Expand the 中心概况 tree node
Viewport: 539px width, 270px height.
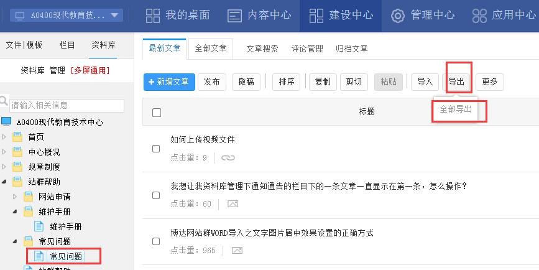(x=4, y=152)
